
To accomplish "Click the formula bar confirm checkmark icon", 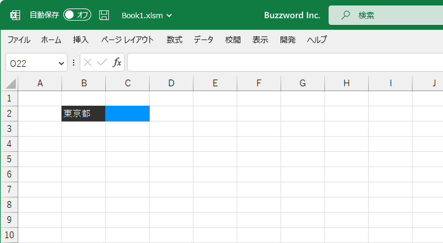I will 102,63.
